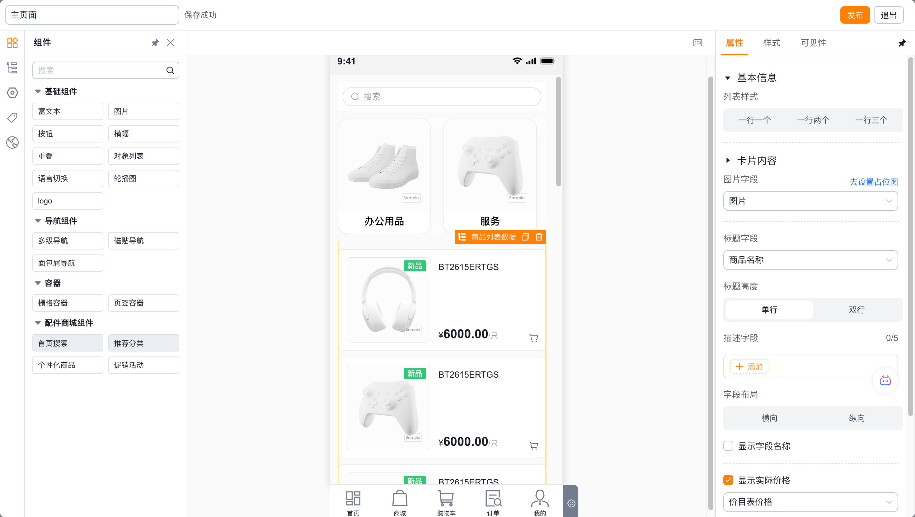
Task: Switch to the 样式 tab
Action: pos(772,43)
